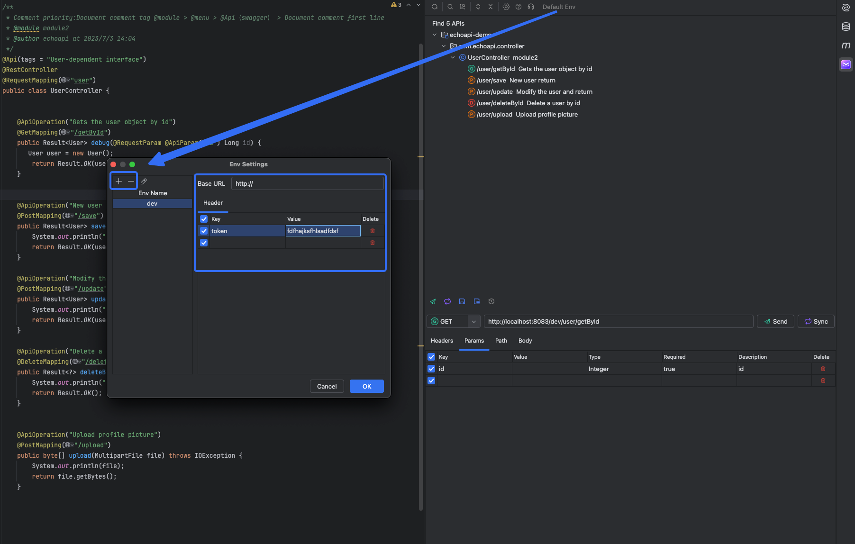Click the pencil edit environment icon
The image size is (855, 544).
144,181
